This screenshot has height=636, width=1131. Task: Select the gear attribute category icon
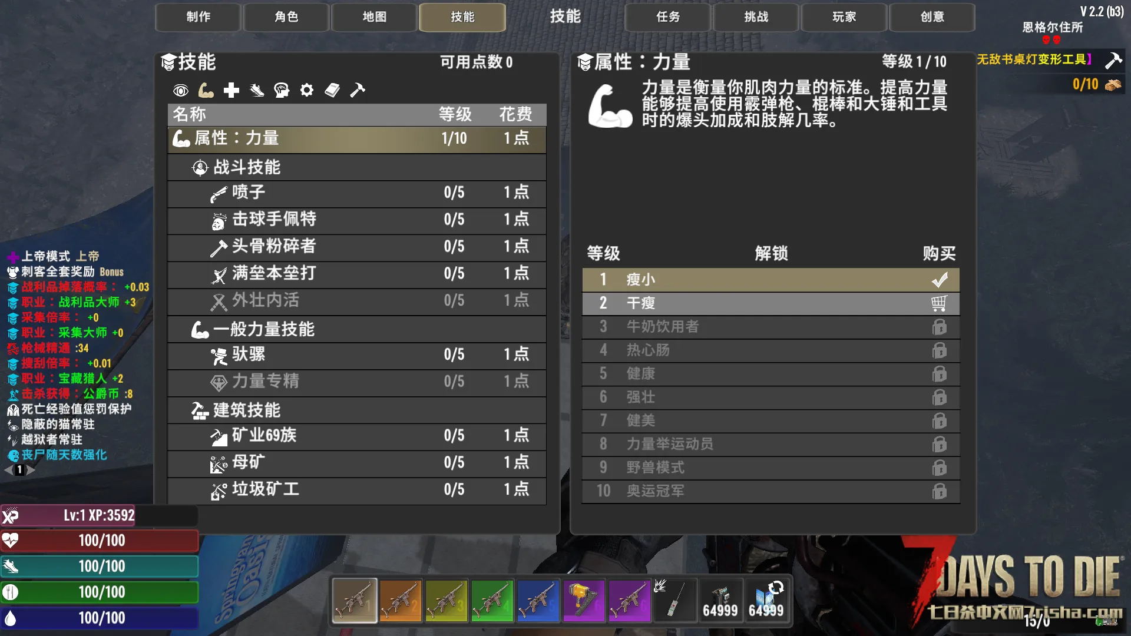pos(307,90)
